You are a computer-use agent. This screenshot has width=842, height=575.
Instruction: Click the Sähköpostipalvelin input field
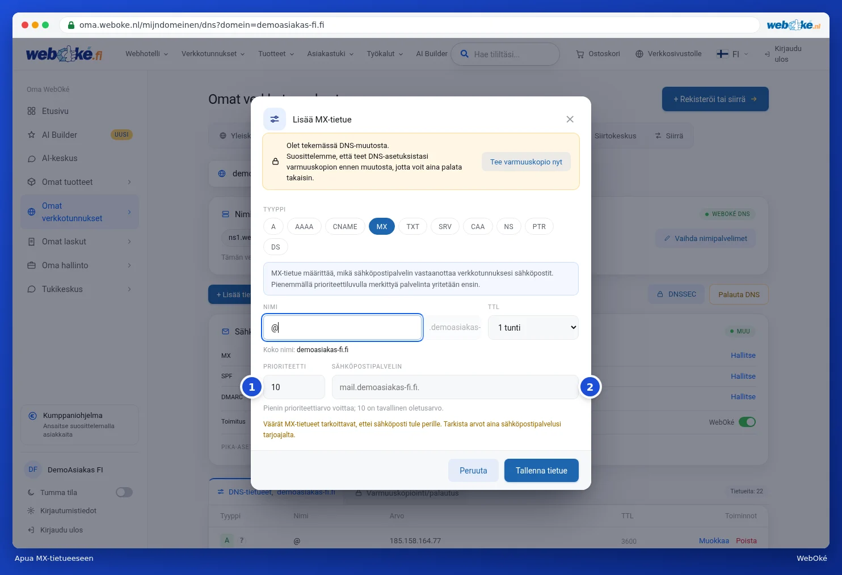(455, 387)
